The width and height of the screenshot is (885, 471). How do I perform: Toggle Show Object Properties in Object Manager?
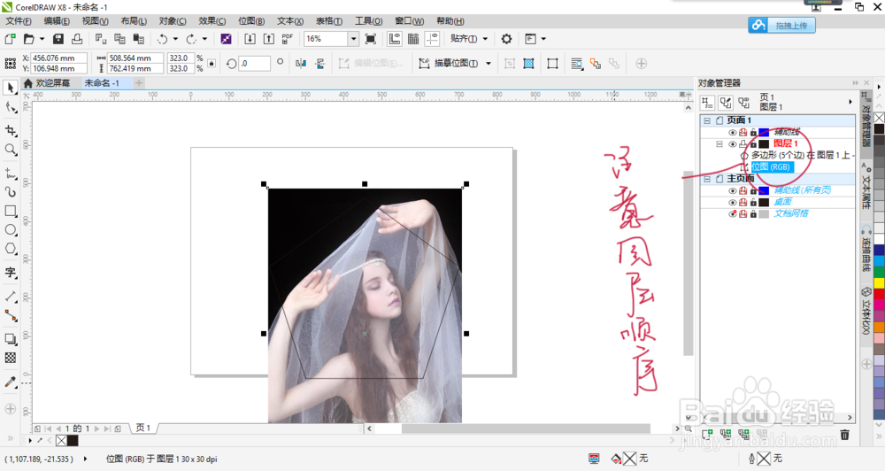(x=707, y=102)
